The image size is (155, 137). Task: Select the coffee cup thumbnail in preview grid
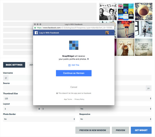pos(144,11)
